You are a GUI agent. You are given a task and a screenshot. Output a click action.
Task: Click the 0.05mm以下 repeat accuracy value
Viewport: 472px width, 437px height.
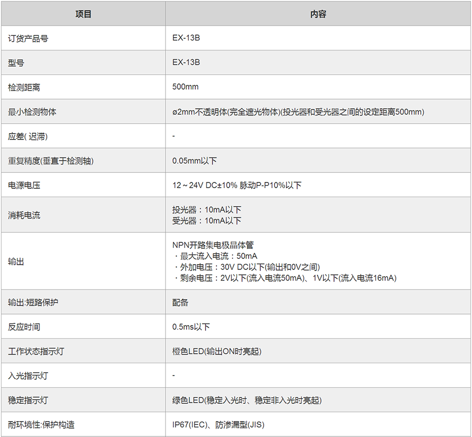(x=195, y=161)
